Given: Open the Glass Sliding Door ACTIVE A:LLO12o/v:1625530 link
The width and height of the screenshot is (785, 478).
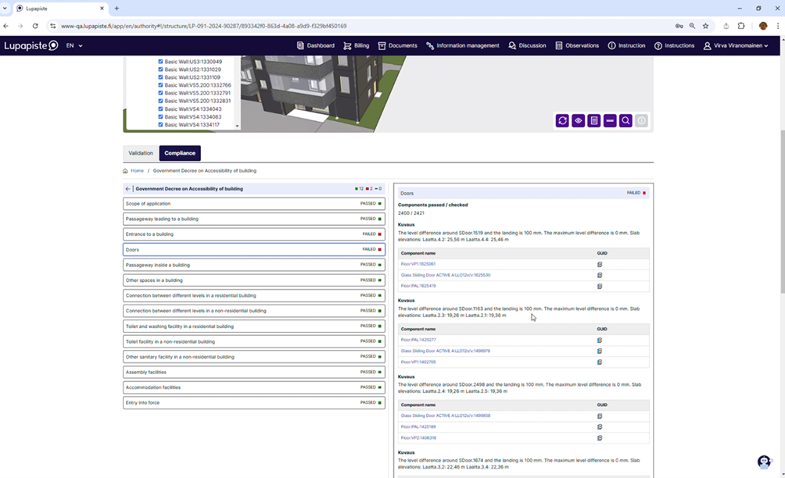Looking at the screenshot, I should coord(446,275).
